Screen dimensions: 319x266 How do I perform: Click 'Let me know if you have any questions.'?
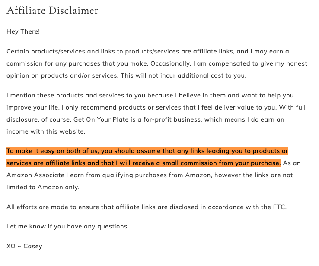coord(68,226)
